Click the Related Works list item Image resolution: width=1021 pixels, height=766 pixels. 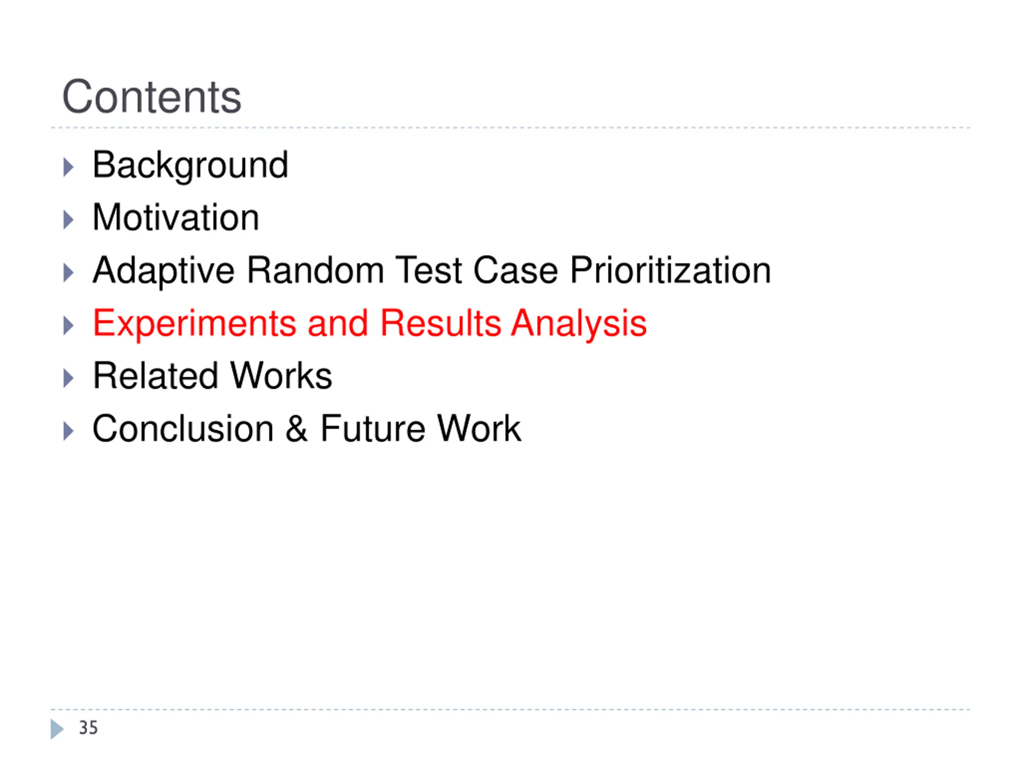(x=212, y=376)
